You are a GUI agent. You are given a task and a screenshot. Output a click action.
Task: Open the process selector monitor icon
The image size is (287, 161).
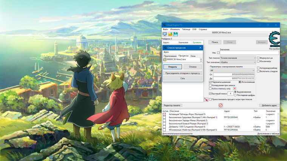point(165,34)
